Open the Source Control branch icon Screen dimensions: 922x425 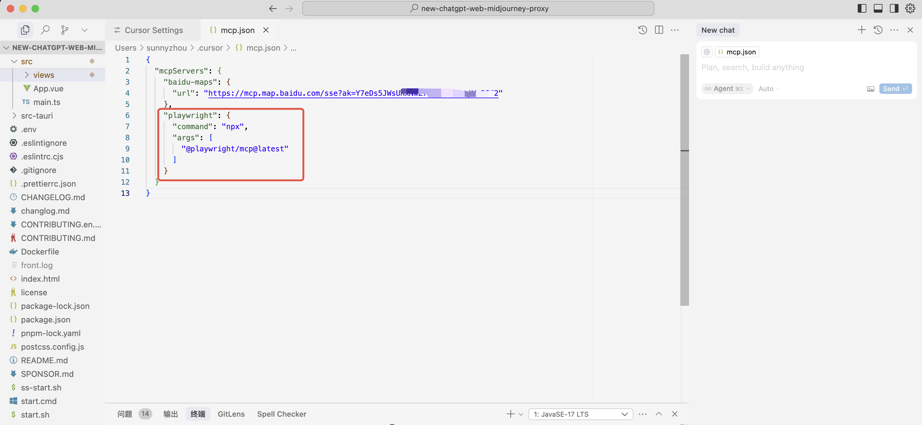[x=65, y=30]
